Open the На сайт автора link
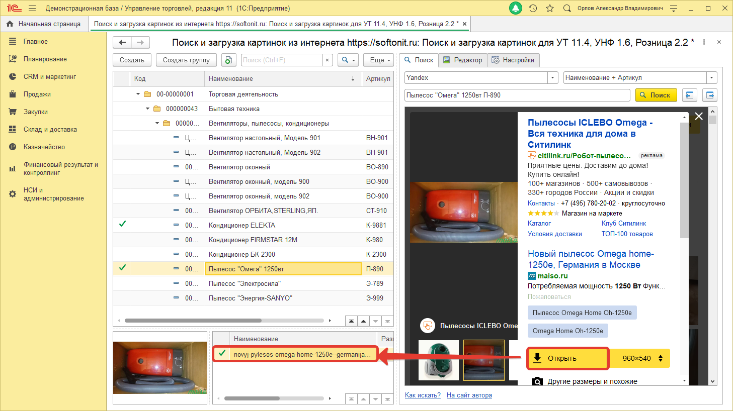 click(x=469, y=395)
